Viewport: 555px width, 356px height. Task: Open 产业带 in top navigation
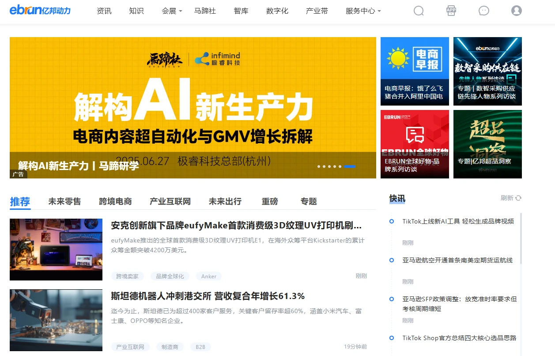point(317,11)
